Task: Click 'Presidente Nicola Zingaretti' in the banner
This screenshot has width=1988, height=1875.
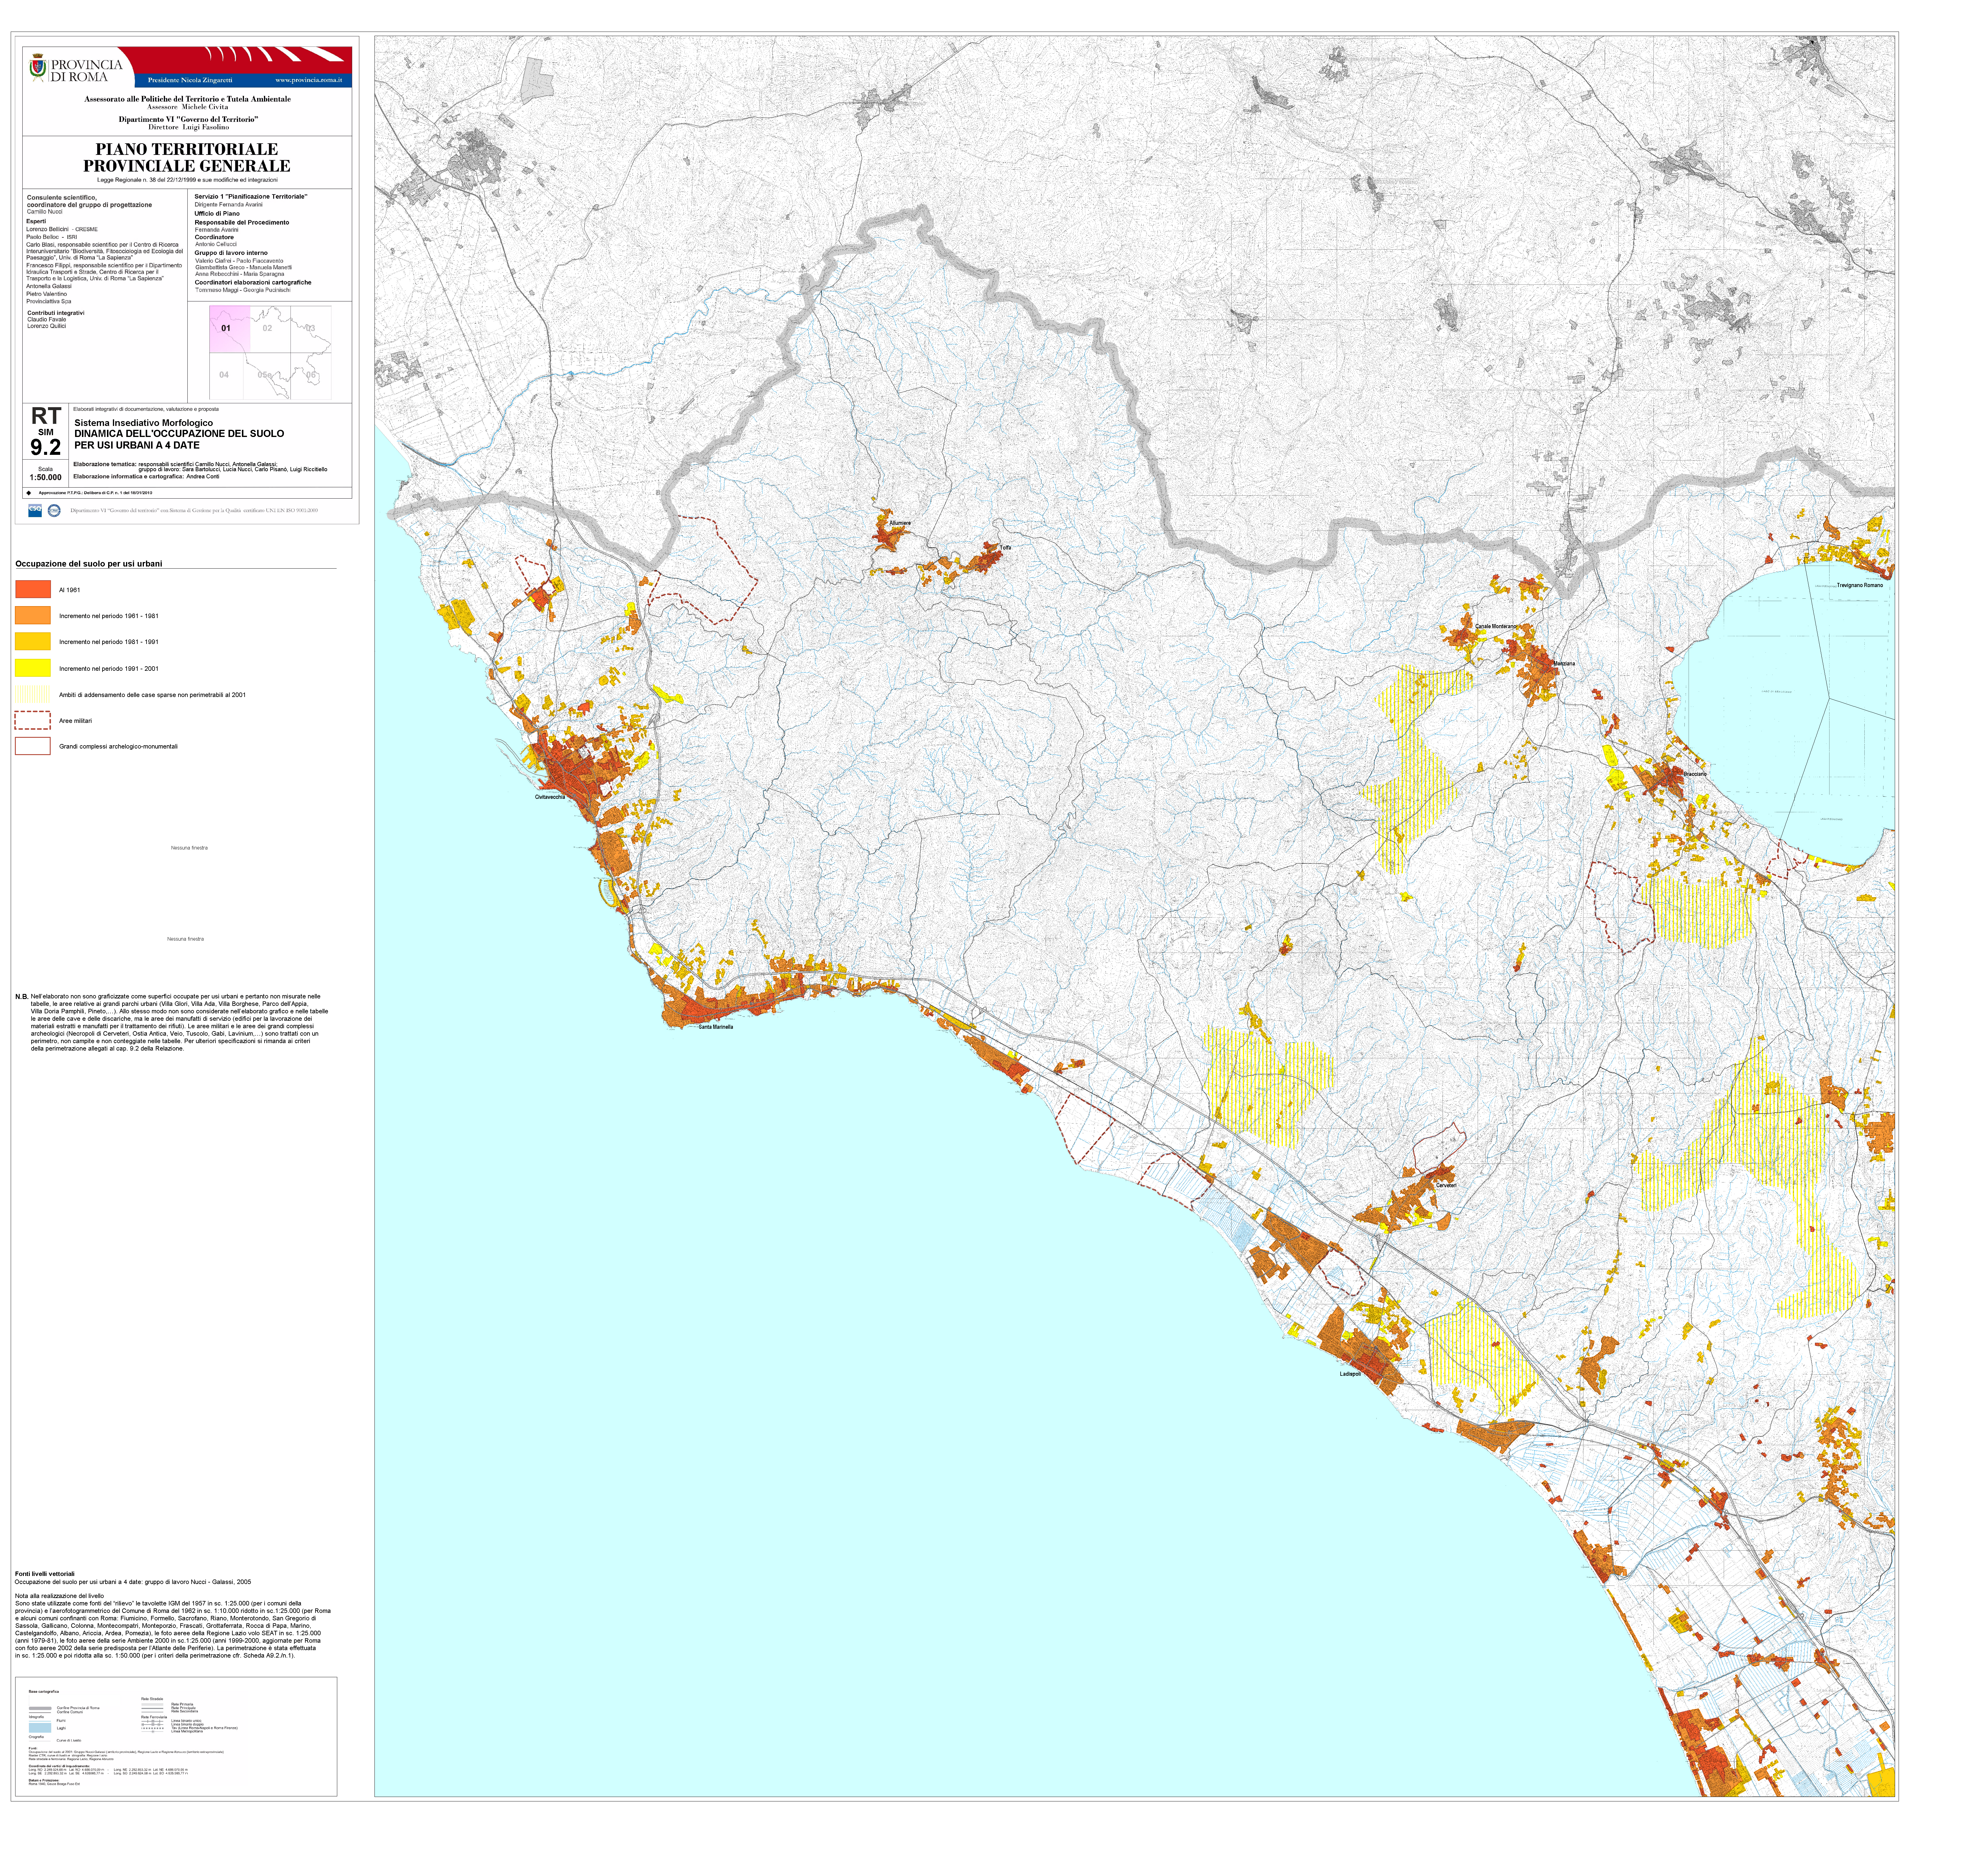Action: [190, 80]
